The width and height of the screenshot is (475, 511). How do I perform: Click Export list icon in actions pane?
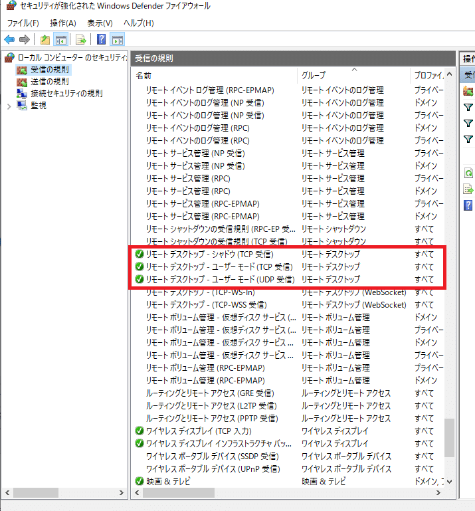click(x=468, y=189)
